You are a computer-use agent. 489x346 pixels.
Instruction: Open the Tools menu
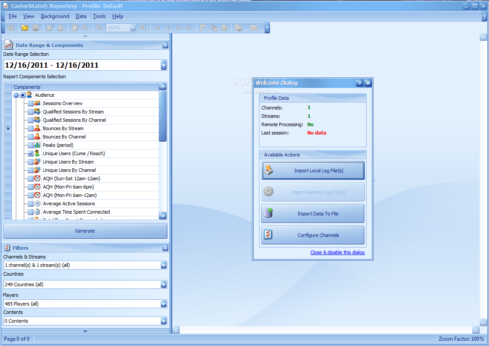99,16
